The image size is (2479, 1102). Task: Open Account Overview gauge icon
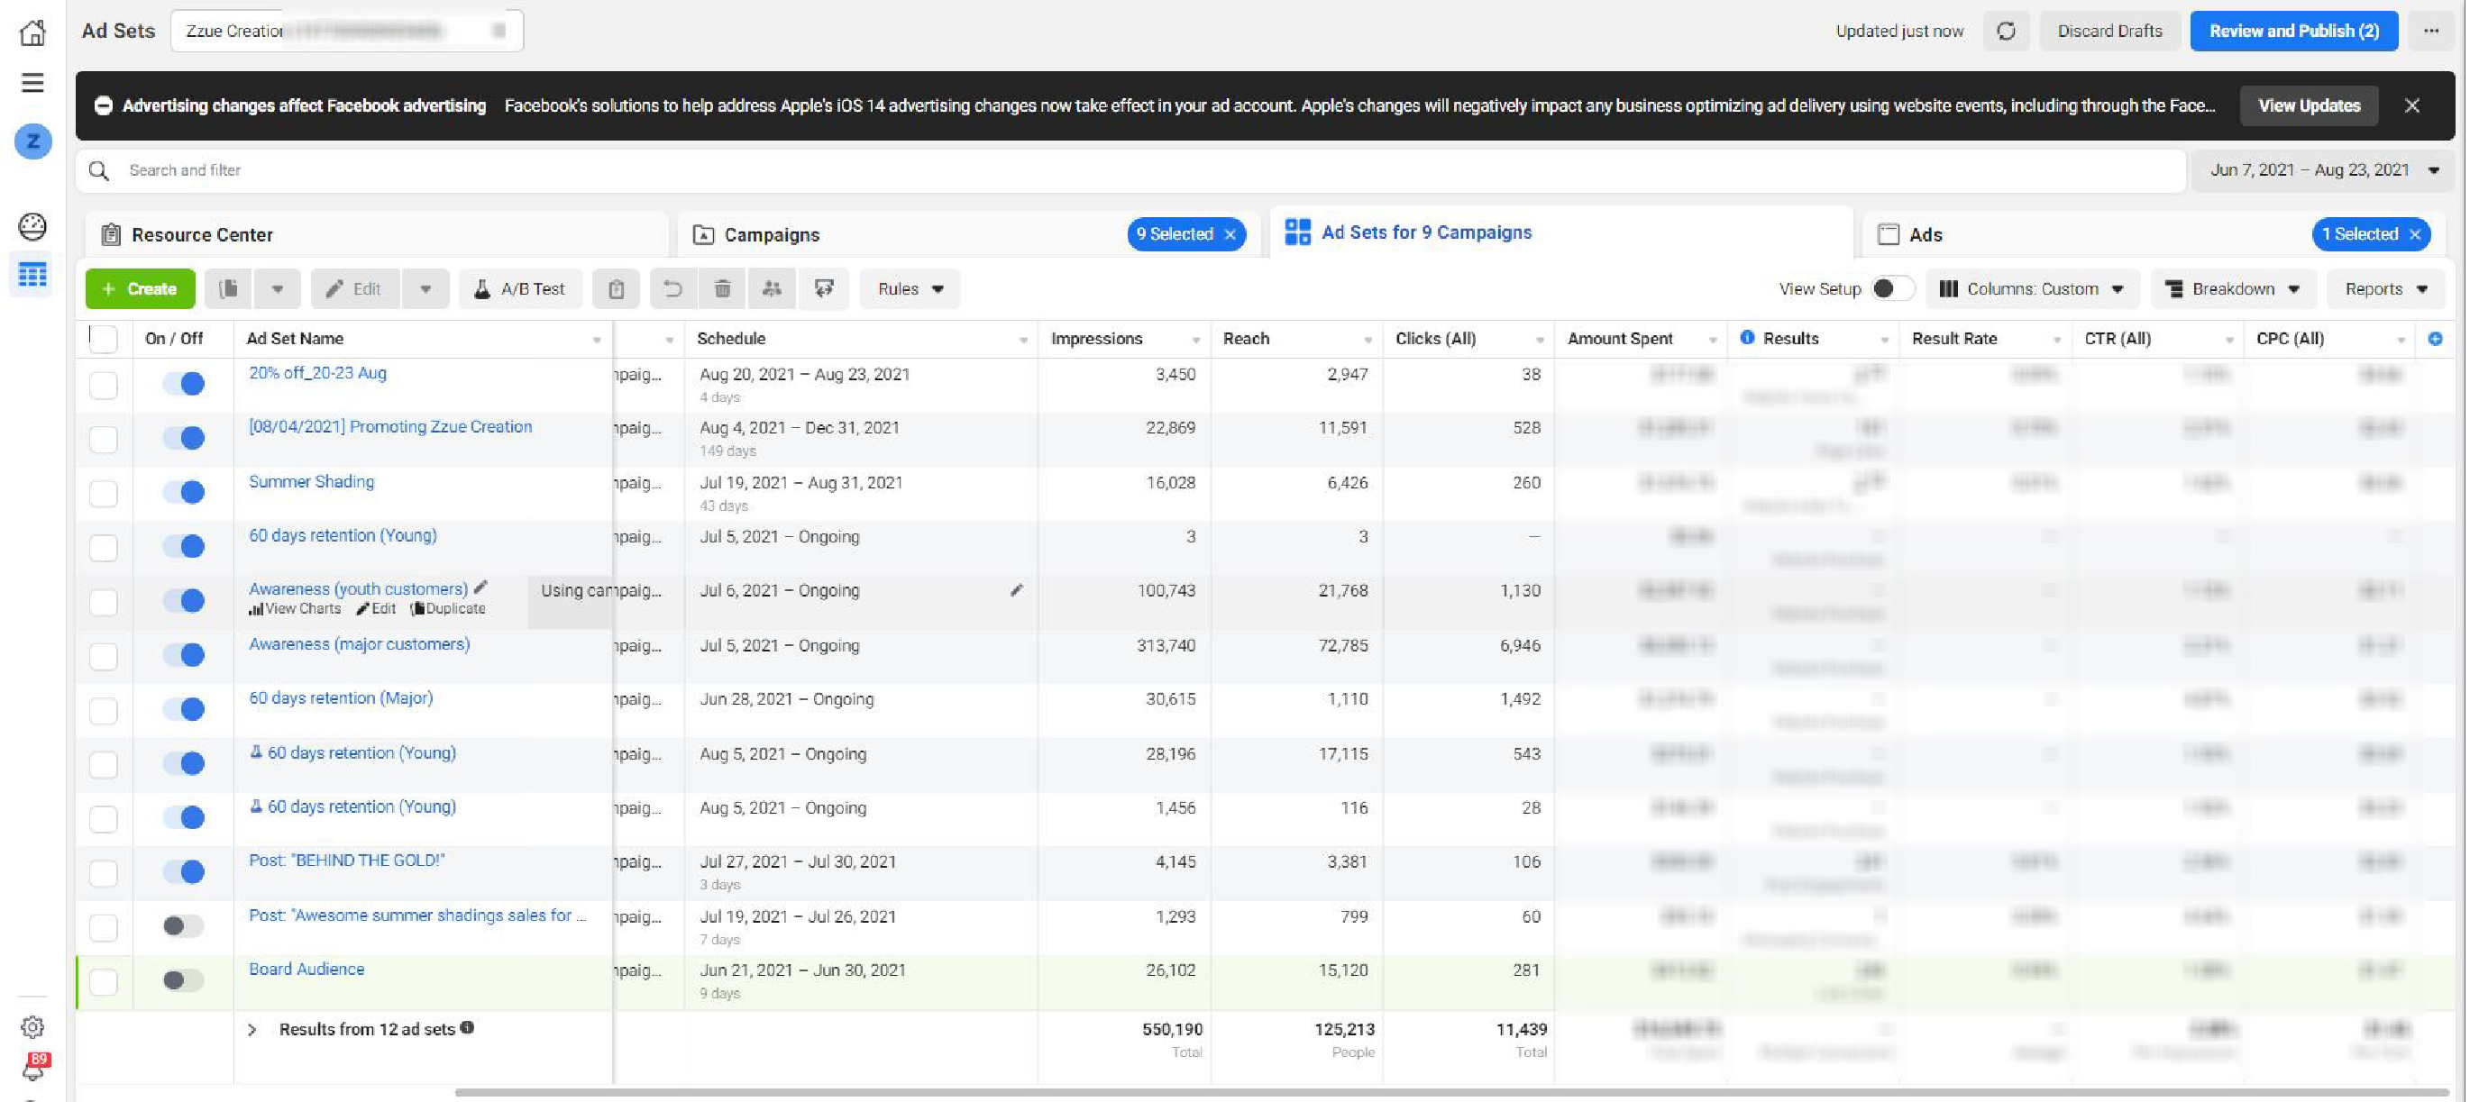coord(32,226)
